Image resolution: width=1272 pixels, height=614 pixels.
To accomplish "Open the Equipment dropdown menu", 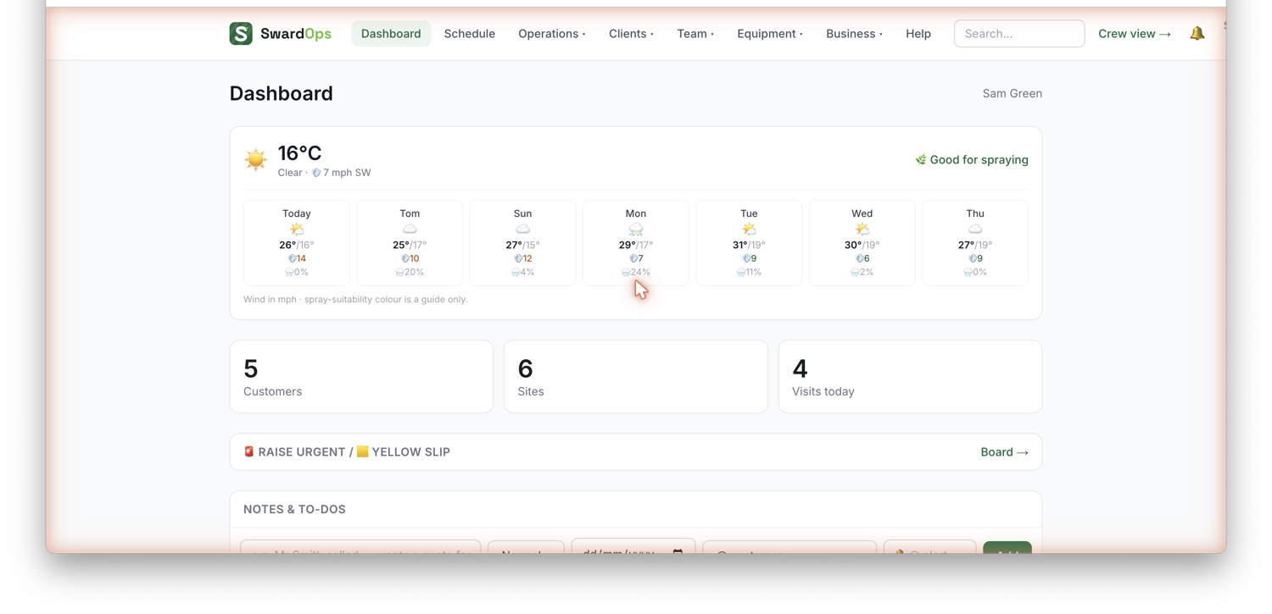I will [x=770, y=34].
